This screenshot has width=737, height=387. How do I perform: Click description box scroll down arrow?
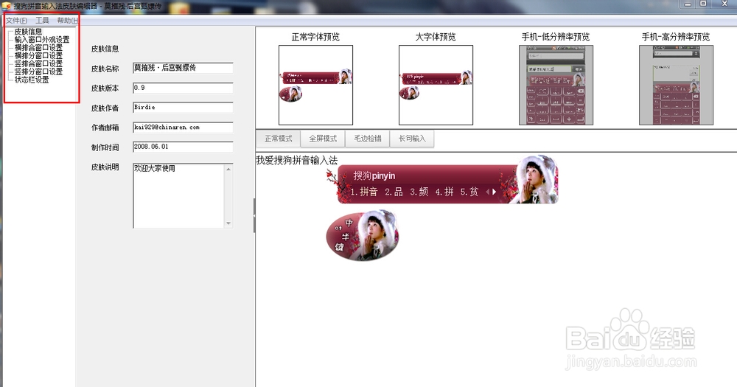tap(229, 223)
